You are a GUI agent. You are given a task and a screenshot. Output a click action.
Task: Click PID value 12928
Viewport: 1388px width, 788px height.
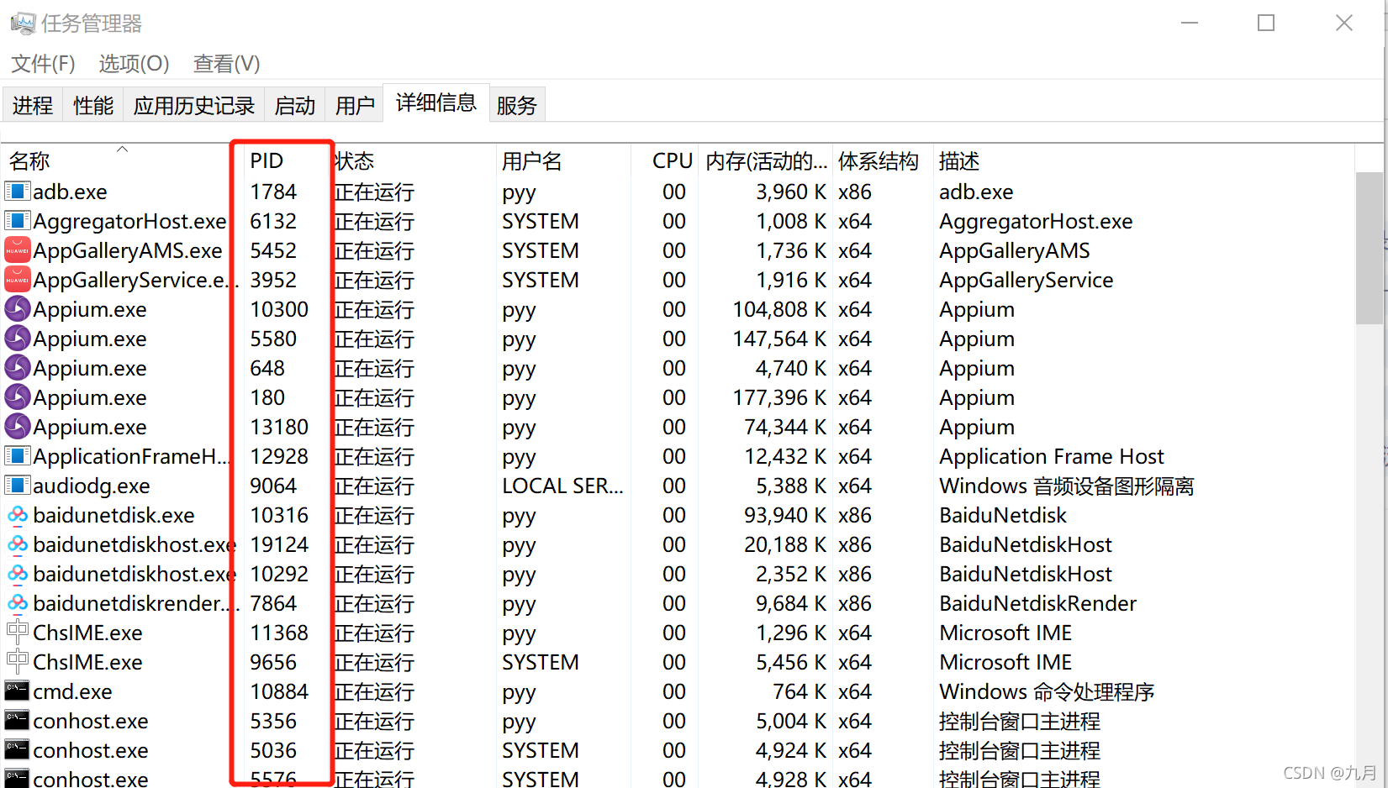click(x=279, y=456)
